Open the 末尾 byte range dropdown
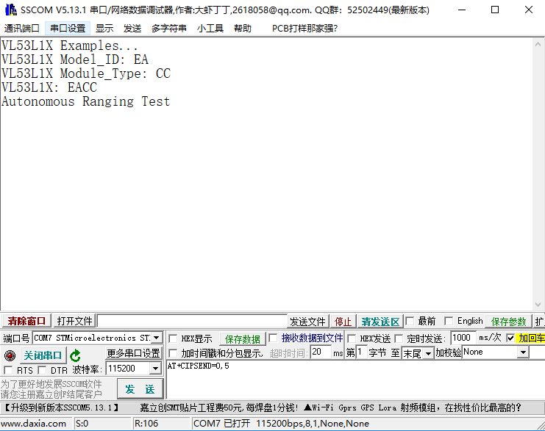The width and height of the screenshot is (545, 431). pos(428,353)
